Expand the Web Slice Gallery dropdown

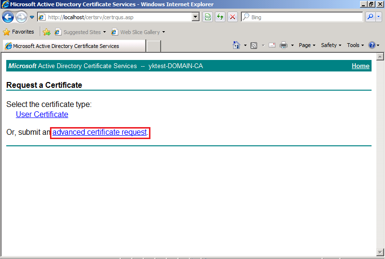(163, 32)
